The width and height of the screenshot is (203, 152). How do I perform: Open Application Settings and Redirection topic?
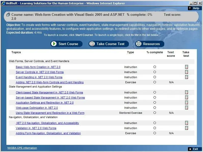(45, 103)
